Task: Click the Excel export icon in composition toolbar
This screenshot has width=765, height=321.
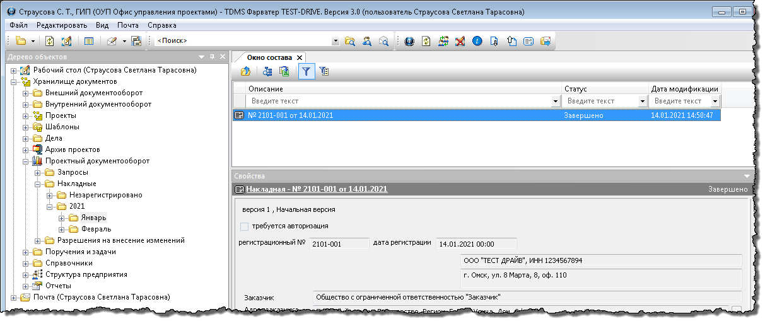Action: pyautogui.click(x=284, y=72)
